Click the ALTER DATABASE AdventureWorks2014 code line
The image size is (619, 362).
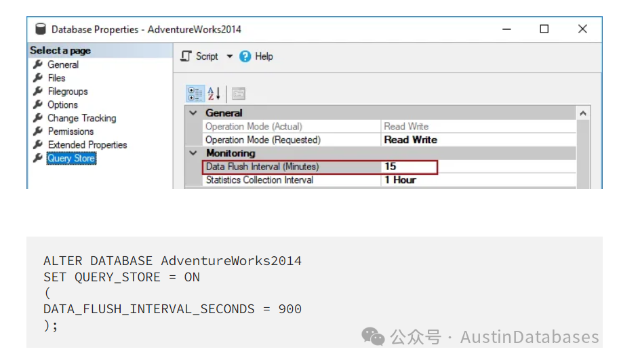click(172, 261)
